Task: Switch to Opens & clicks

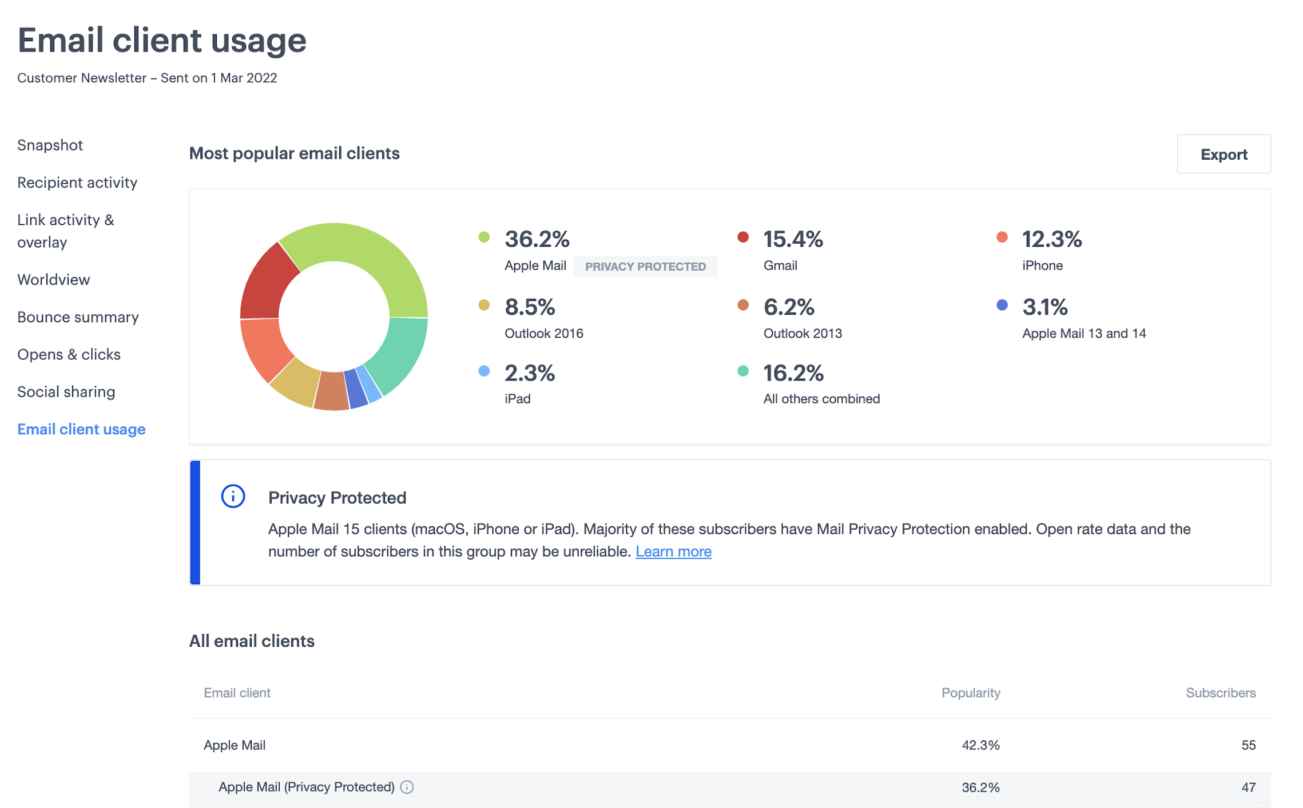Action: [x=69, y=354]
